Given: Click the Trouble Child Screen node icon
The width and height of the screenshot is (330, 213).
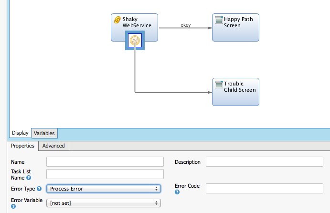Looking at the screenshot, I should [218, 84].
